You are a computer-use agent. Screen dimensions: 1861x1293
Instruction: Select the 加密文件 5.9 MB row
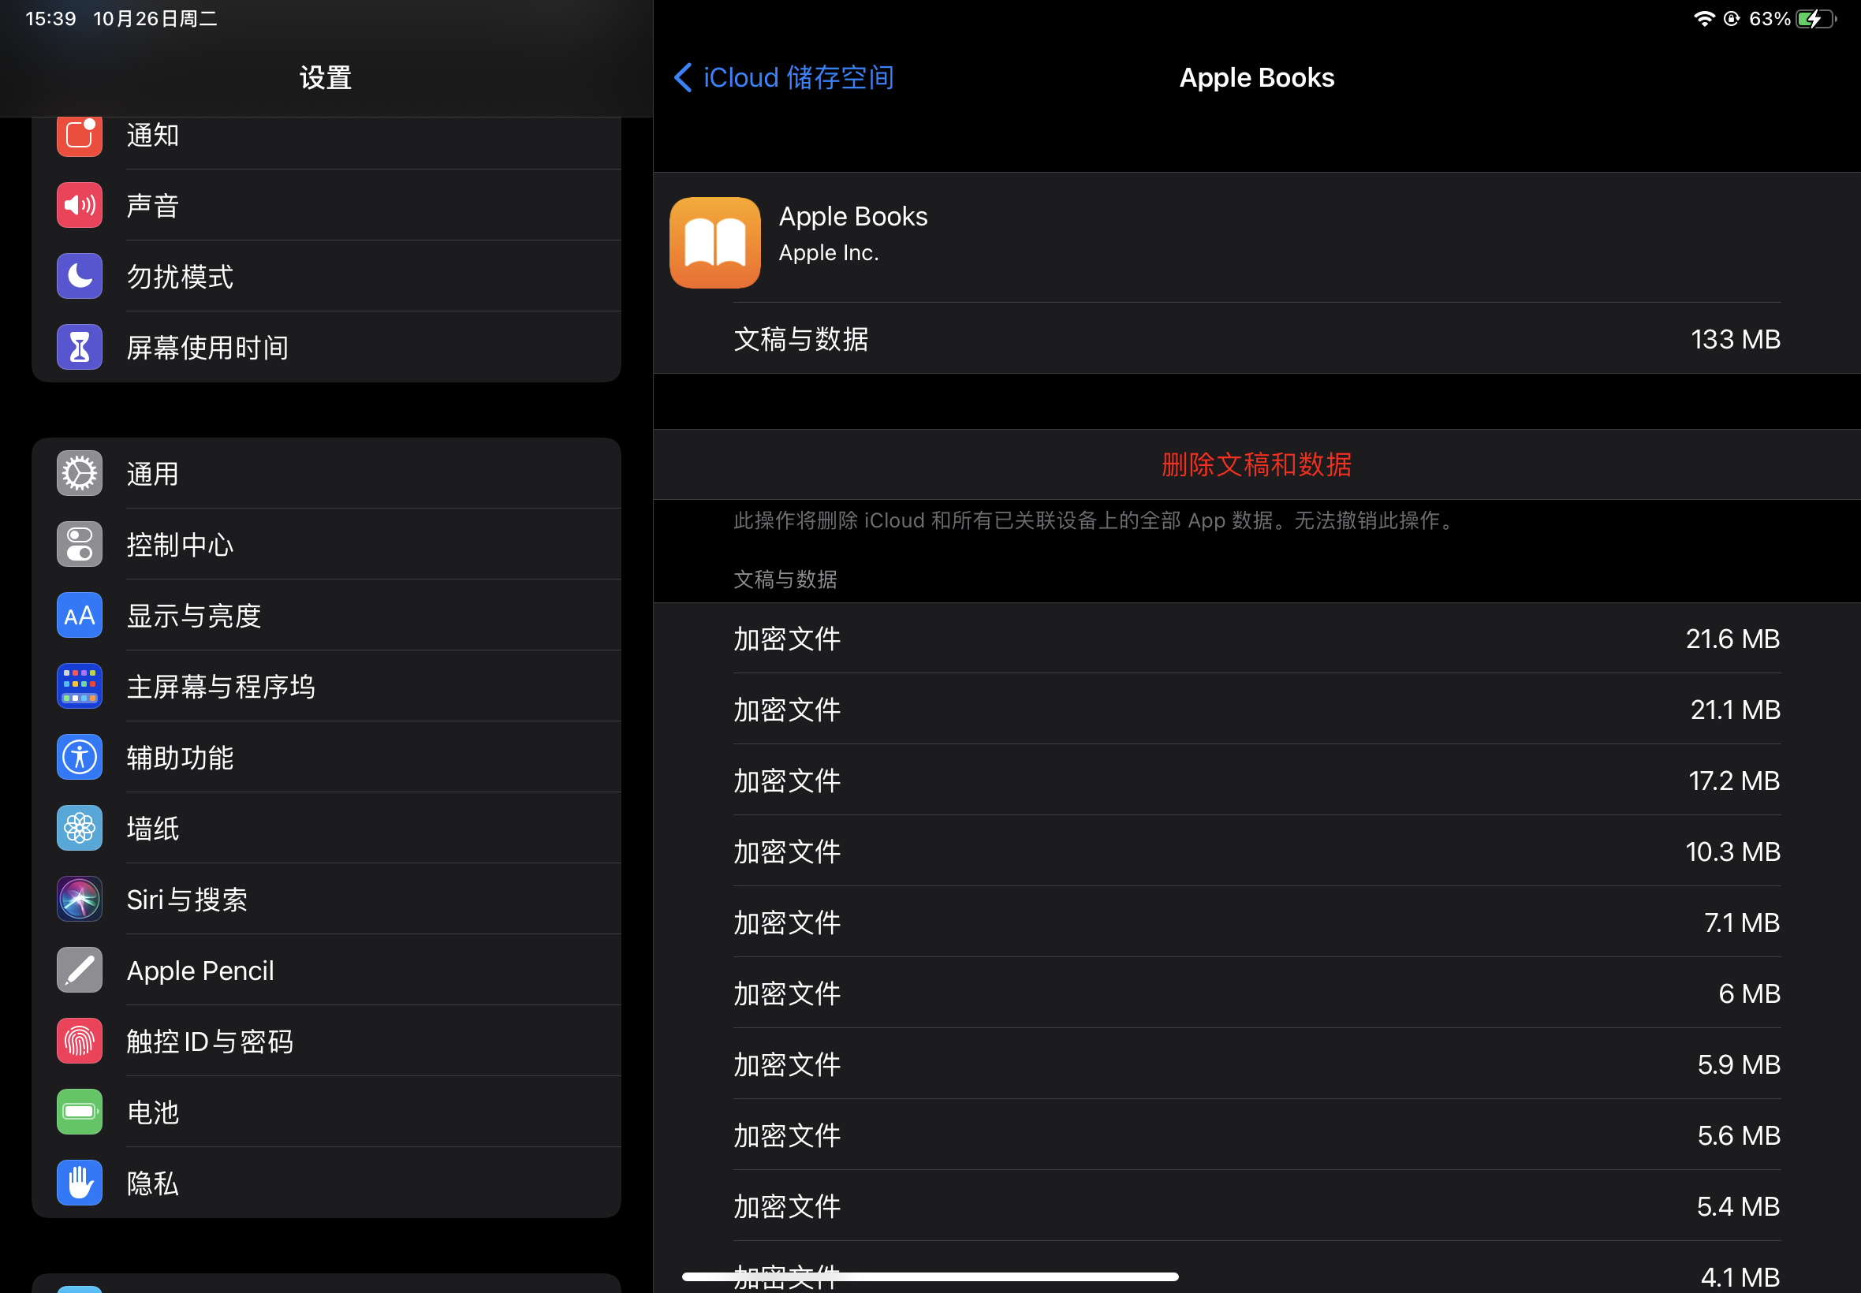click(1257, 1064)
